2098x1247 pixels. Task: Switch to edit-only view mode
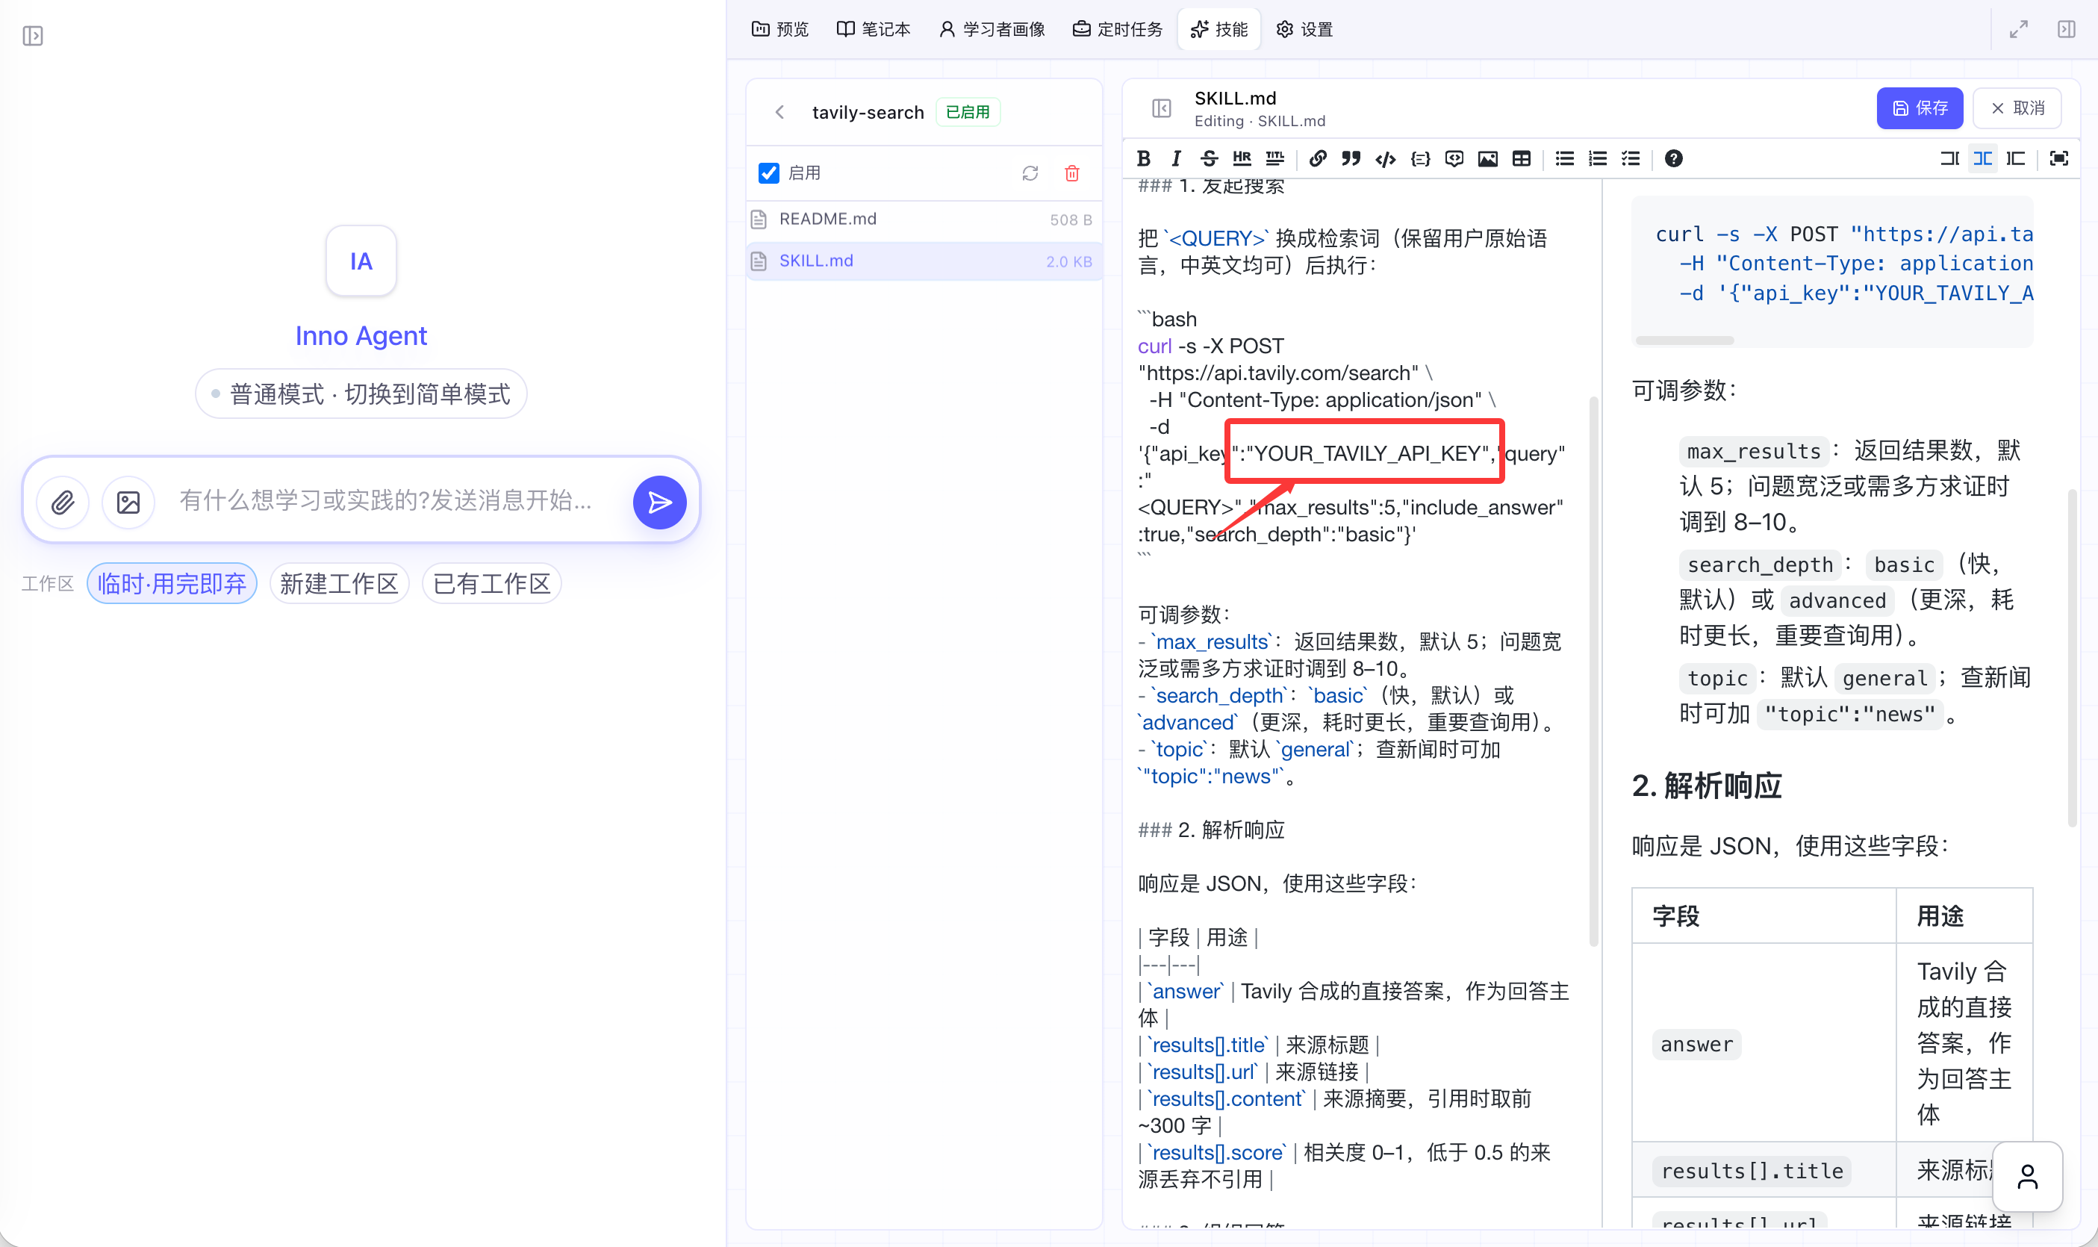(x=1949, y=158)
